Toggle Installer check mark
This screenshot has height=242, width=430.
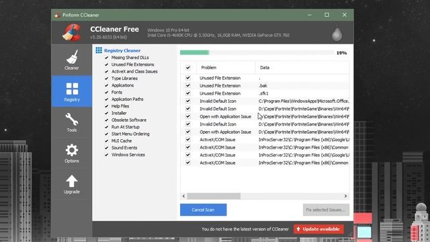tap(106, 113)
